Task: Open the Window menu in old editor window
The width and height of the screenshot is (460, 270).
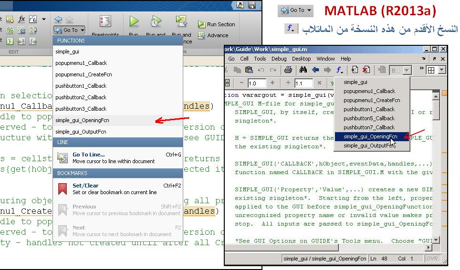Action: pyautogui.click(x=325, y=59)
